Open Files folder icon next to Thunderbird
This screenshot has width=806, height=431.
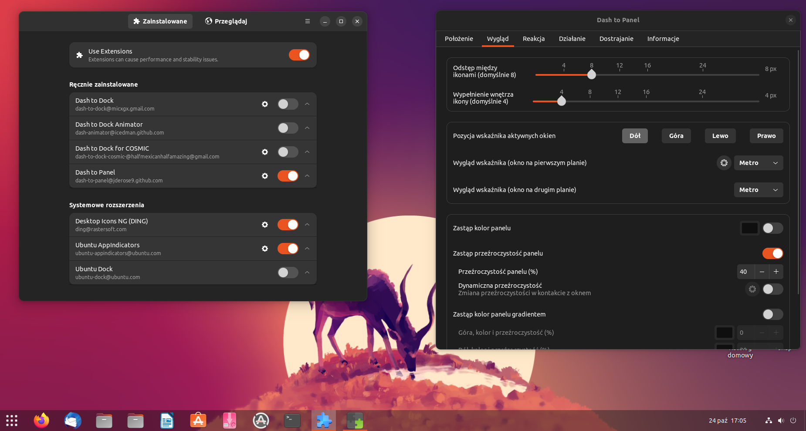[x=104, y=421]
